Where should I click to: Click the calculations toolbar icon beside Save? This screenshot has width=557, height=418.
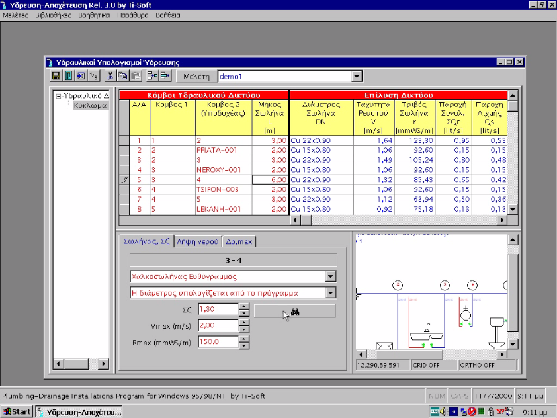coord(68,75)
